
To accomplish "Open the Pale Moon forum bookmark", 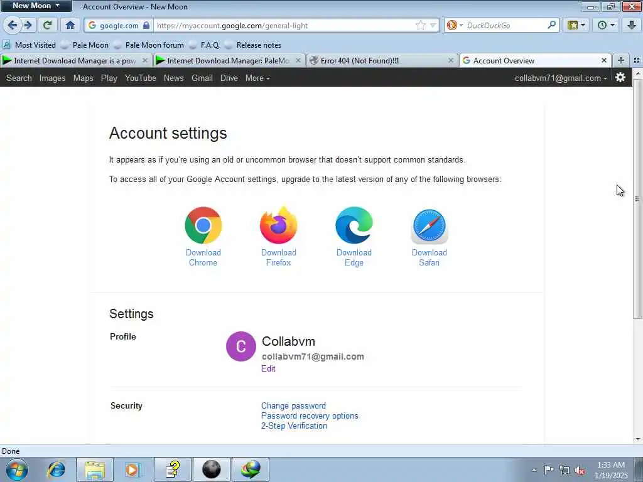I will point(148,45).
